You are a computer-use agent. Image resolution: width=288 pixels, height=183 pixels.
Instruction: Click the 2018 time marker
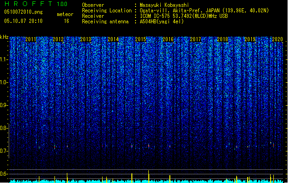(x=223, y=39)
